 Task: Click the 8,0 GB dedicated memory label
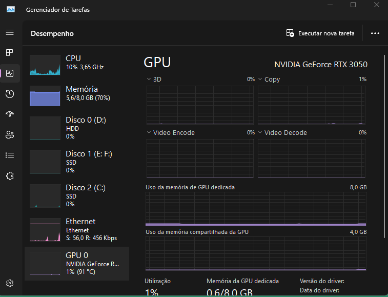(358, 187)
